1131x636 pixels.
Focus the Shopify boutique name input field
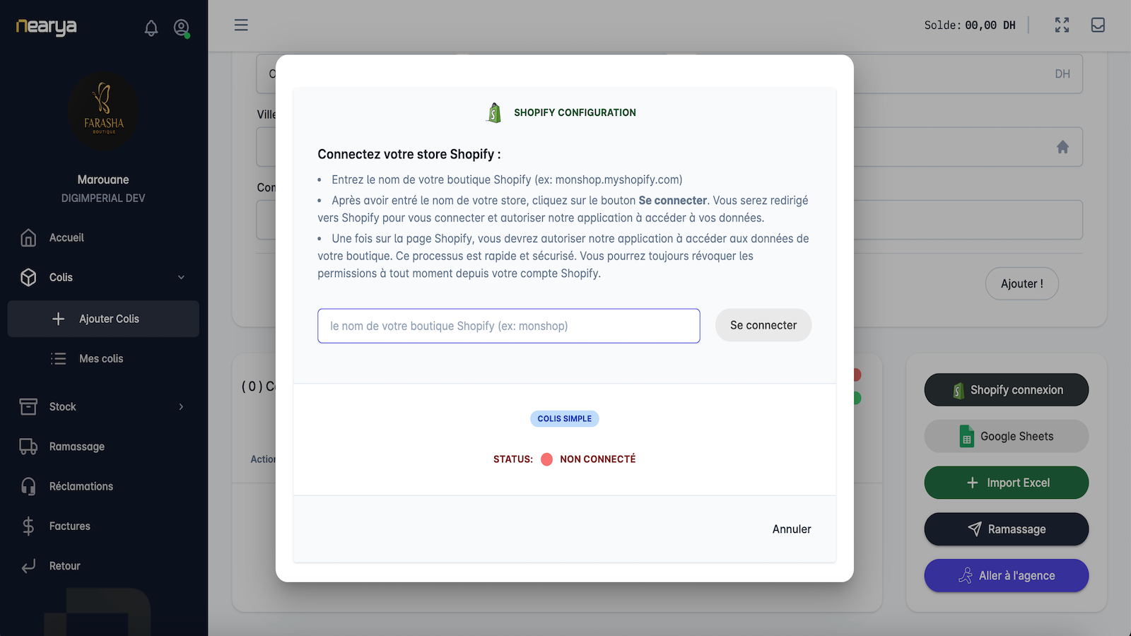(509, 326)
